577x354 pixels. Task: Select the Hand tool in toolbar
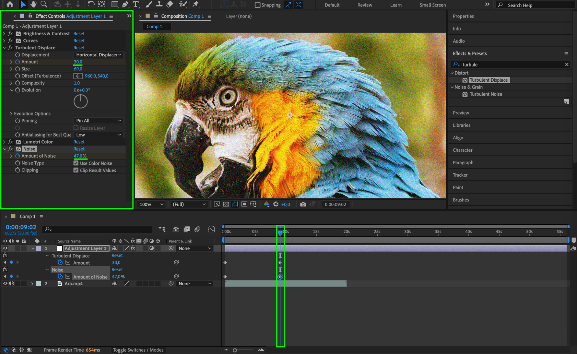click(x=33, y=4)
